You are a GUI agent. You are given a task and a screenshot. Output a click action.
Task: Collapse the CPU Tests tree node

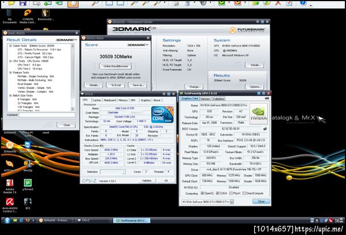pos(10,61)
